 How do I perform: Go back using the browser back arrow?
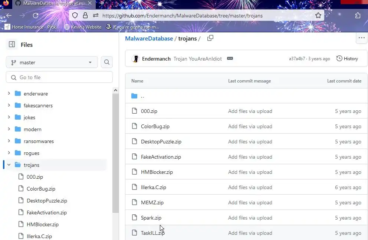(x=9, y=16)
